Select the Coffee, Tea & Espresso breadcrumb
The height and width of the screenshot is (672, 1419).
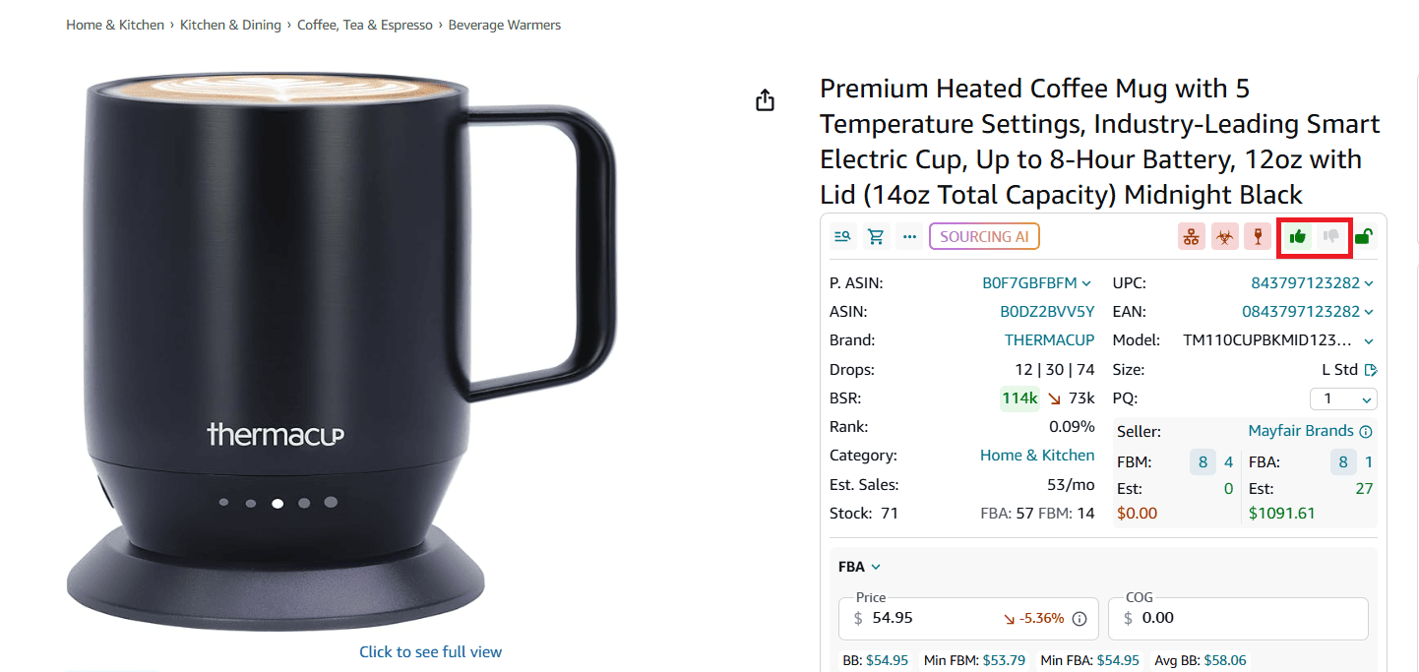[365, 25]
